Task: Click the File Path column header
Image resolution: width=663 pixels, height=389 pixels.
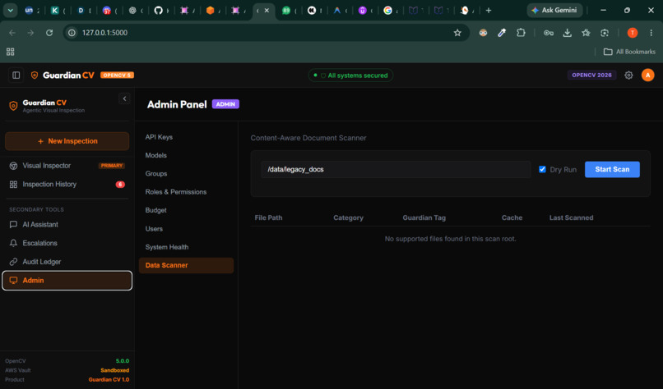Action: 268,217
